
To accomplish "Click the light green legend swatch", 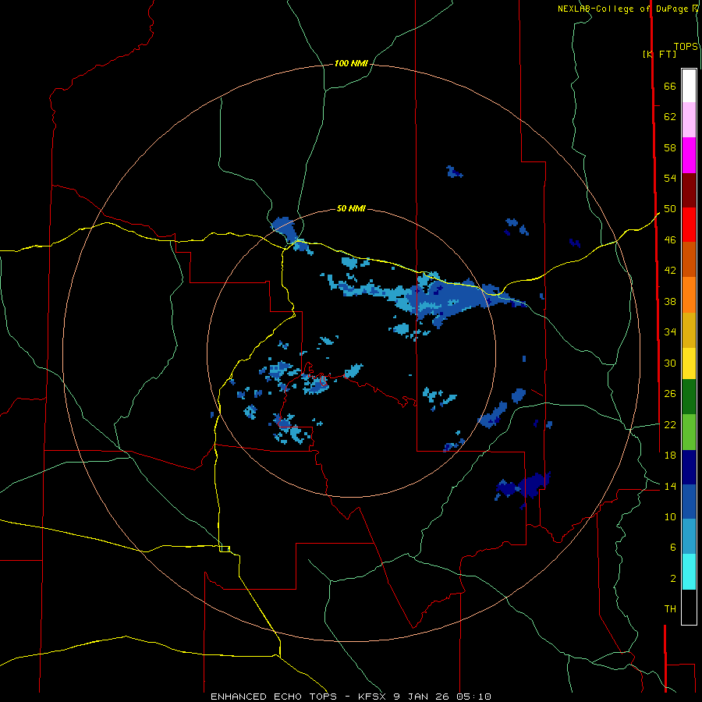I will [689, 432].
